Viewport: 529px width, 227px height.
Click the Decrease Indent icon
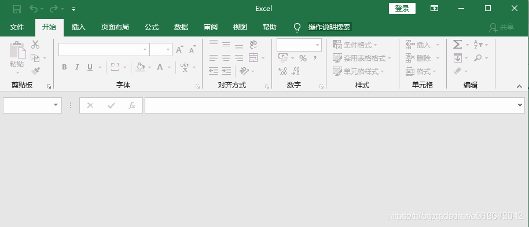[213, 71]
